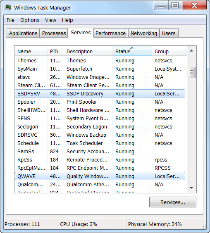
Task: Switch to the Networking tab
Action: (x=144, y=33)
